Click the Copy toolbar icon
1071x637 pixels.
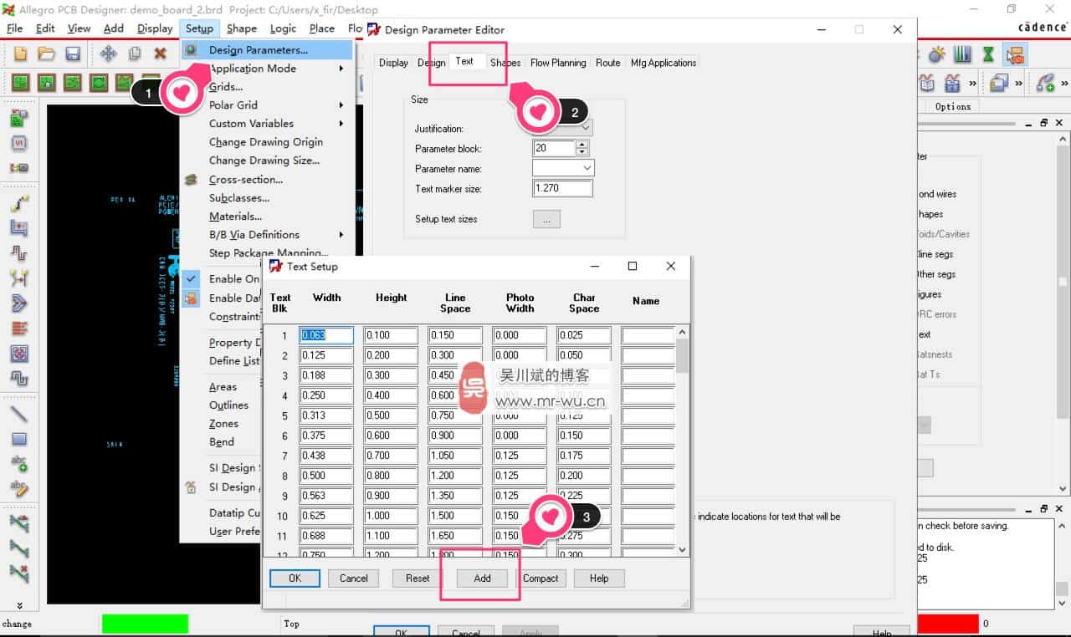point(134,54)
